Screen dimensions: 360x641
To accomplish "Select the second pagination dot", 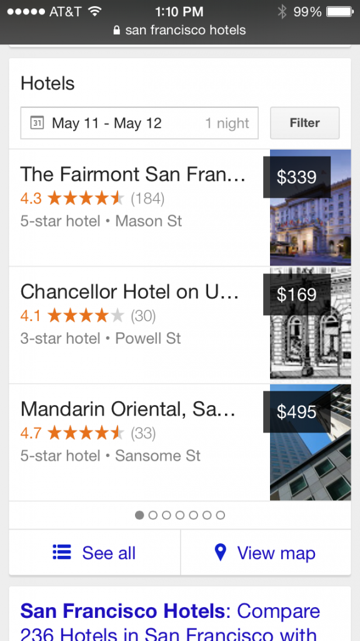I will [153, 515].
